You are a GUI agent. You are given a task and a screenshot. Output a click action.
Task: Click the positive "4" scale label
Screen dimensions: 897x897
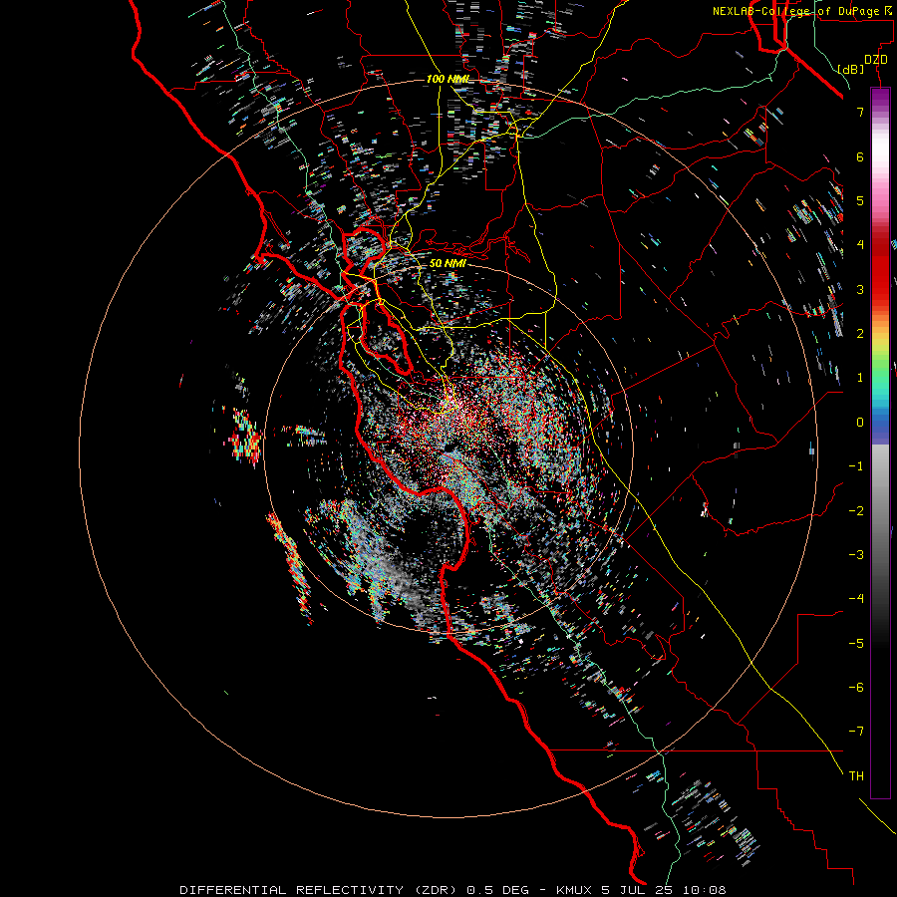tap(860, 245)
